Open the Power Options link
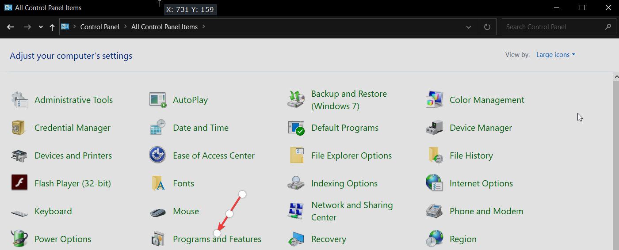Image resolution: width=619 pixels, height=250 pixels. coord(63,239)
